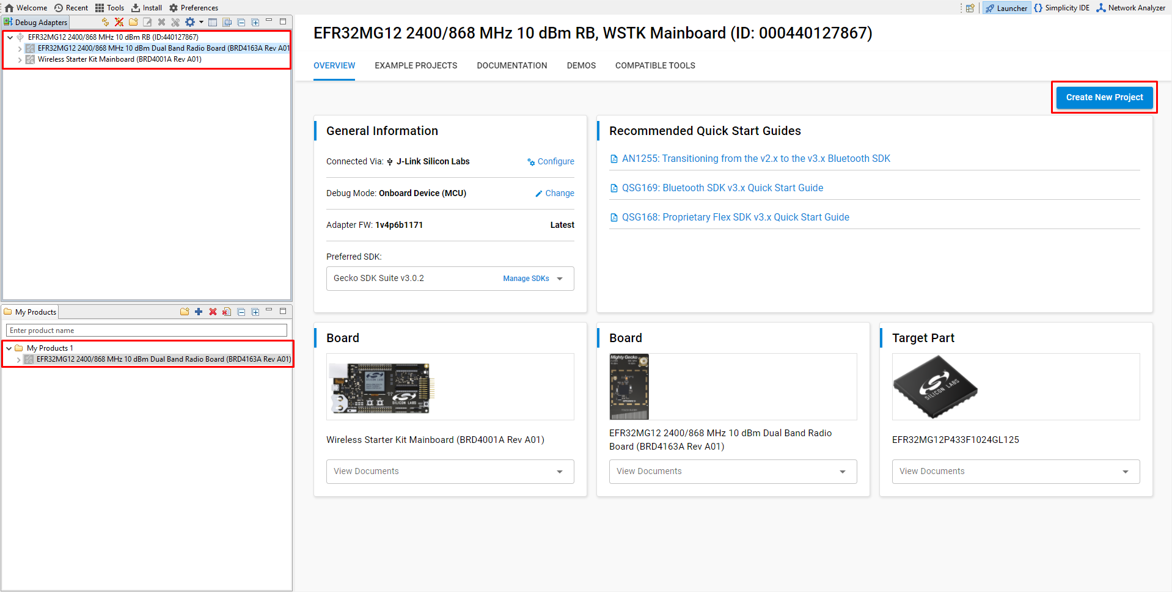This screenshot has height=592, width=1172.
Task: Switch to Simplicity IDE perspective
Action: [x=1062, y=8]
